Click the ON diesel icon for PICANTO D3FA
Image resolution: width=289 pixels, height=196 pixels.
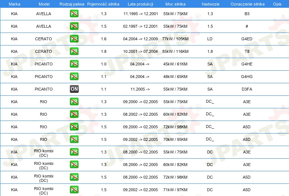coord(74,89)
